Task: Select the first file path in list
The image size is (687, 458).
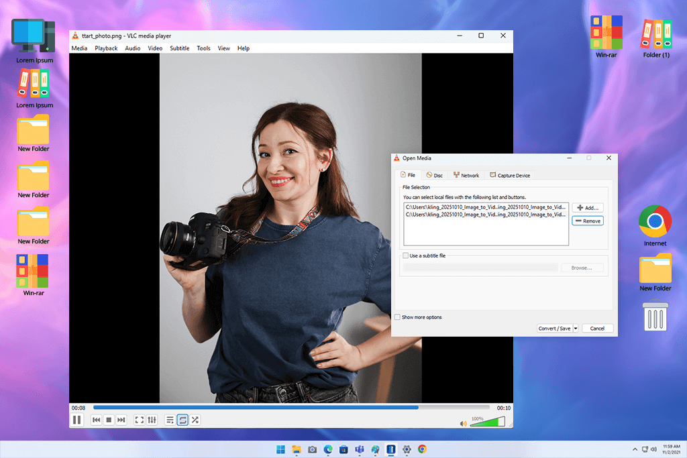Action: 486,207
